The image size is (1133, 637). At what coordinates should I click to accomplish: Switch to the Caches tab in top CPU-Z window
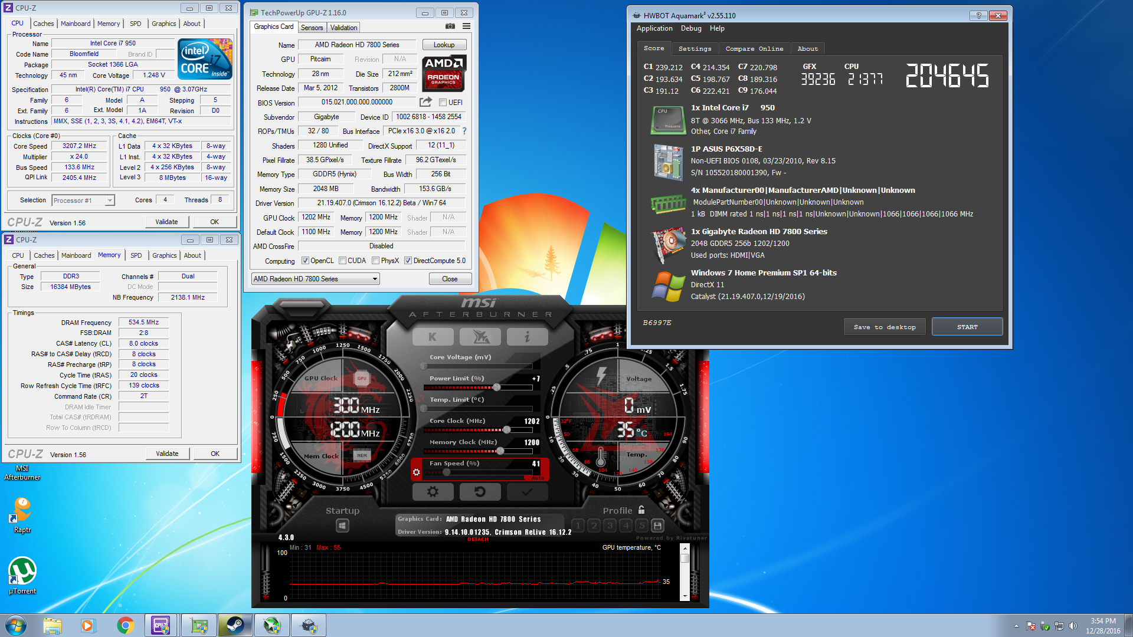tap(43, 24)
